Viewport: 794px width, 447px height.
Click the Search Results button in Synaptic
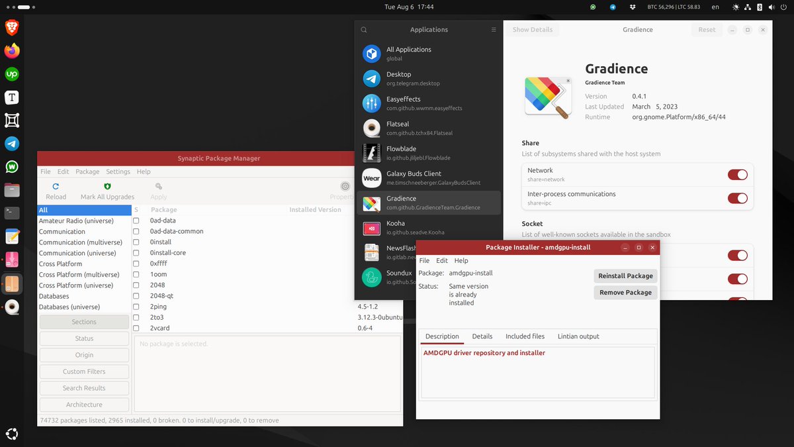pos(84,388)
